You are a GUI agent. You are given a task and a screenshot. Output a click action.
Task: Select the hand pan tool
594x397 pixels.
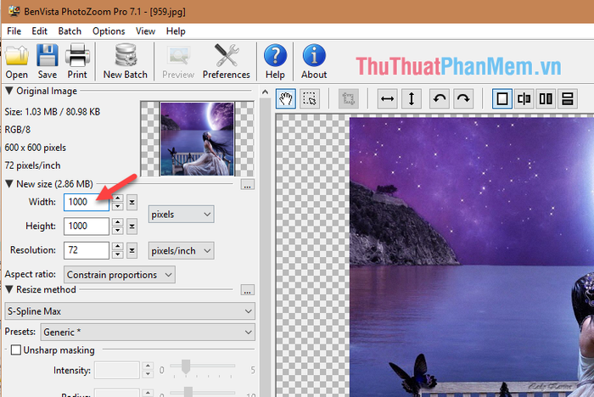[286, 99]
